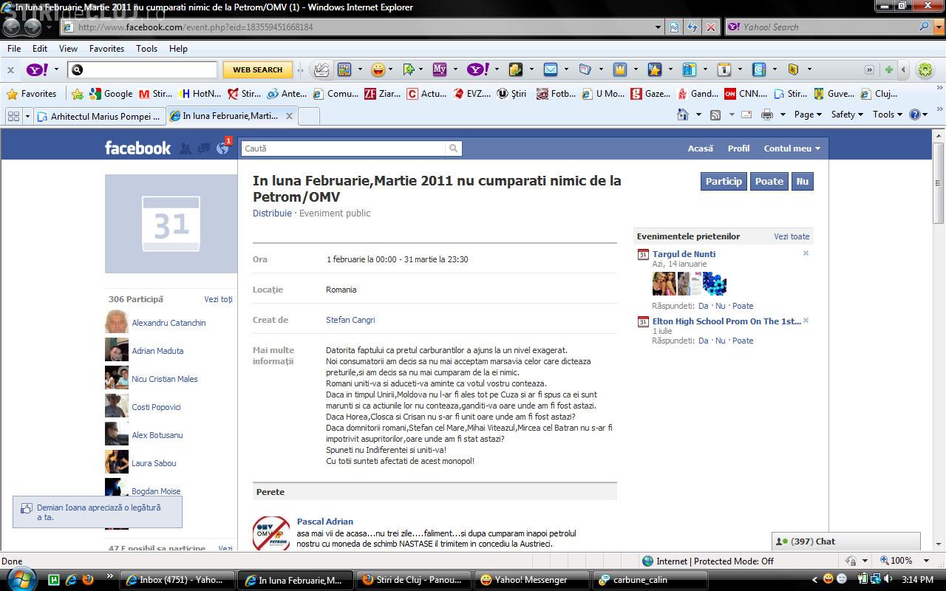The height and width of the screenshot is (591, 946).
Task: Respond 'Nu' to the Petrom/OMV event
Action: [x=802, y=182]
